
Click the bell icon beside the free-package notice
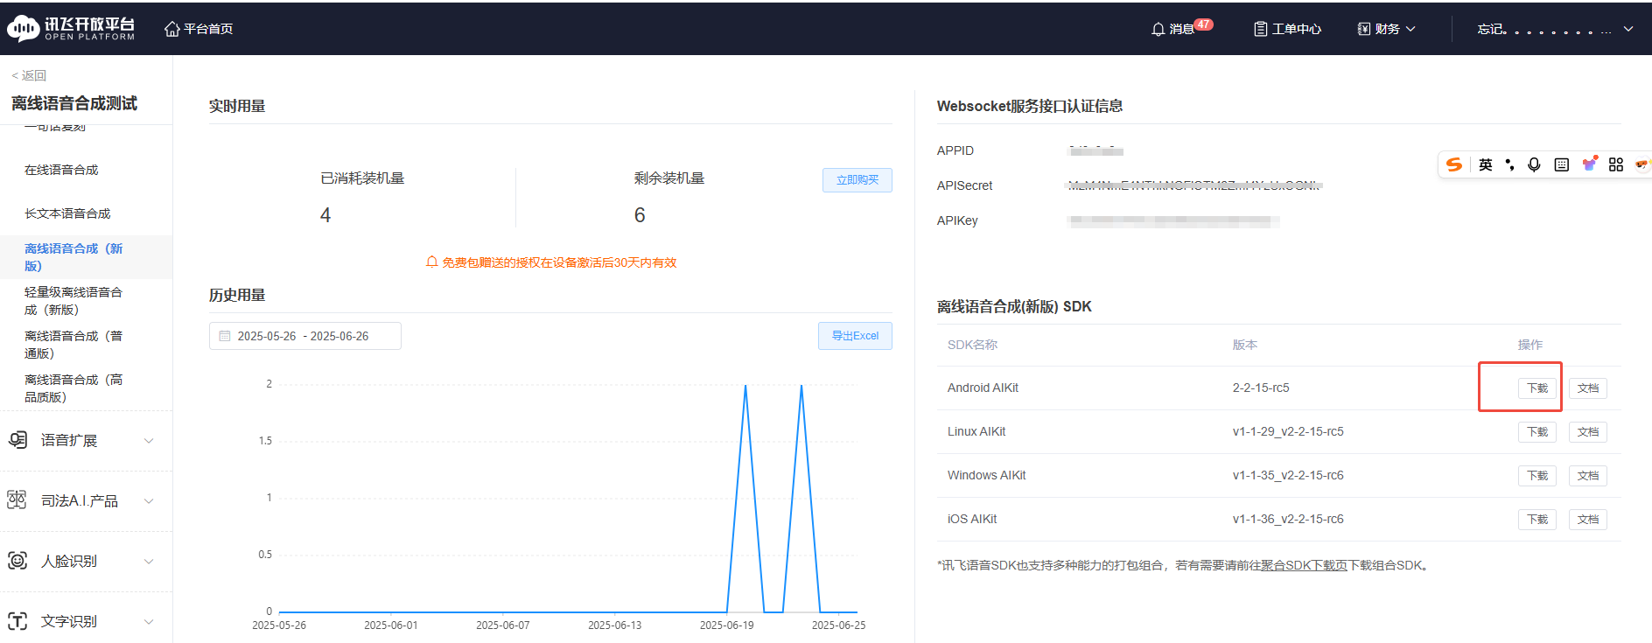pyautogui.click(x=431, y=262)
